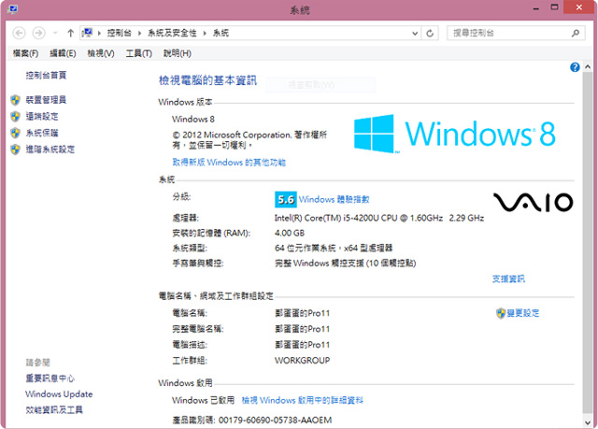Minimize the 系統 window
598x429 pixels.
tap(536, 7)
